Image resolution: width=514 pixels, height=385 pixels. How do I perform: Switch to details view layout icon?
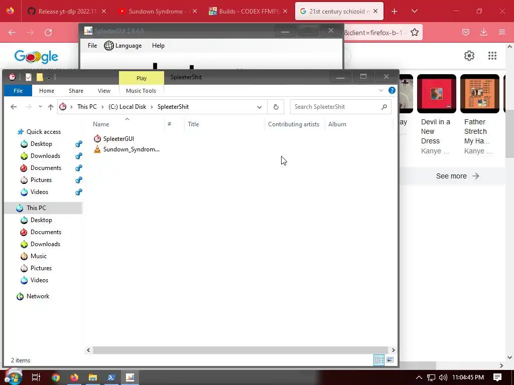(379, 360)
